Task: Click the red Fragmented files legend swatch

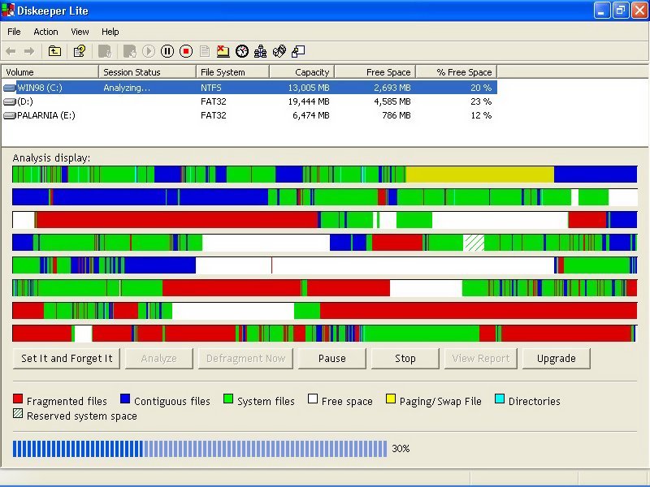Action: click(x=18, y=400)
